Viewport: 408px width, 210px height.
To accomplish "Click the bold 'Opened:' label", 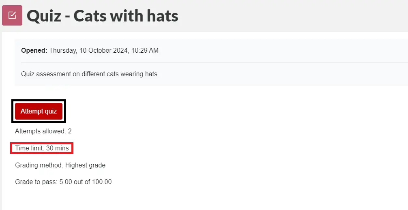I will (34, 51).
